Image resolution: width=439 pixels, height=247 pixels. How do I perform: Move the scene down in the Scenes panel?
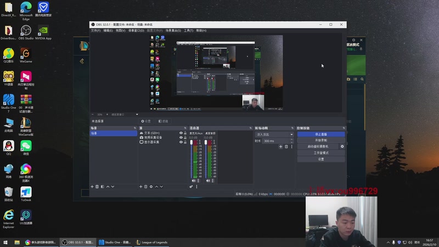pyautogui.click(x=113, y=187)
